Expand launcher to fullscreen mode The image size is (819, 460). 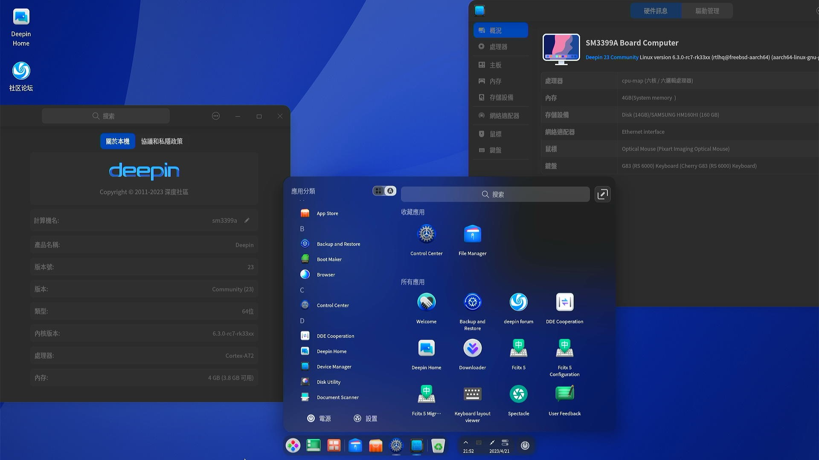point(602,194)
